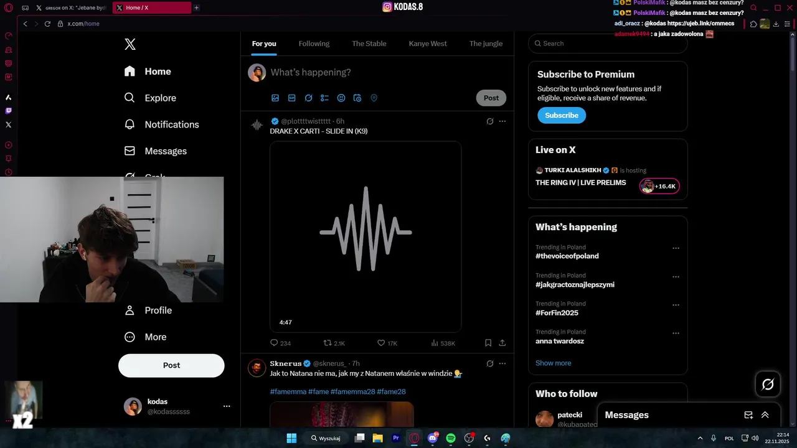The image size is (797, 448).
Task: Click the share icon on Drake post
Action: tap(502, 343)
